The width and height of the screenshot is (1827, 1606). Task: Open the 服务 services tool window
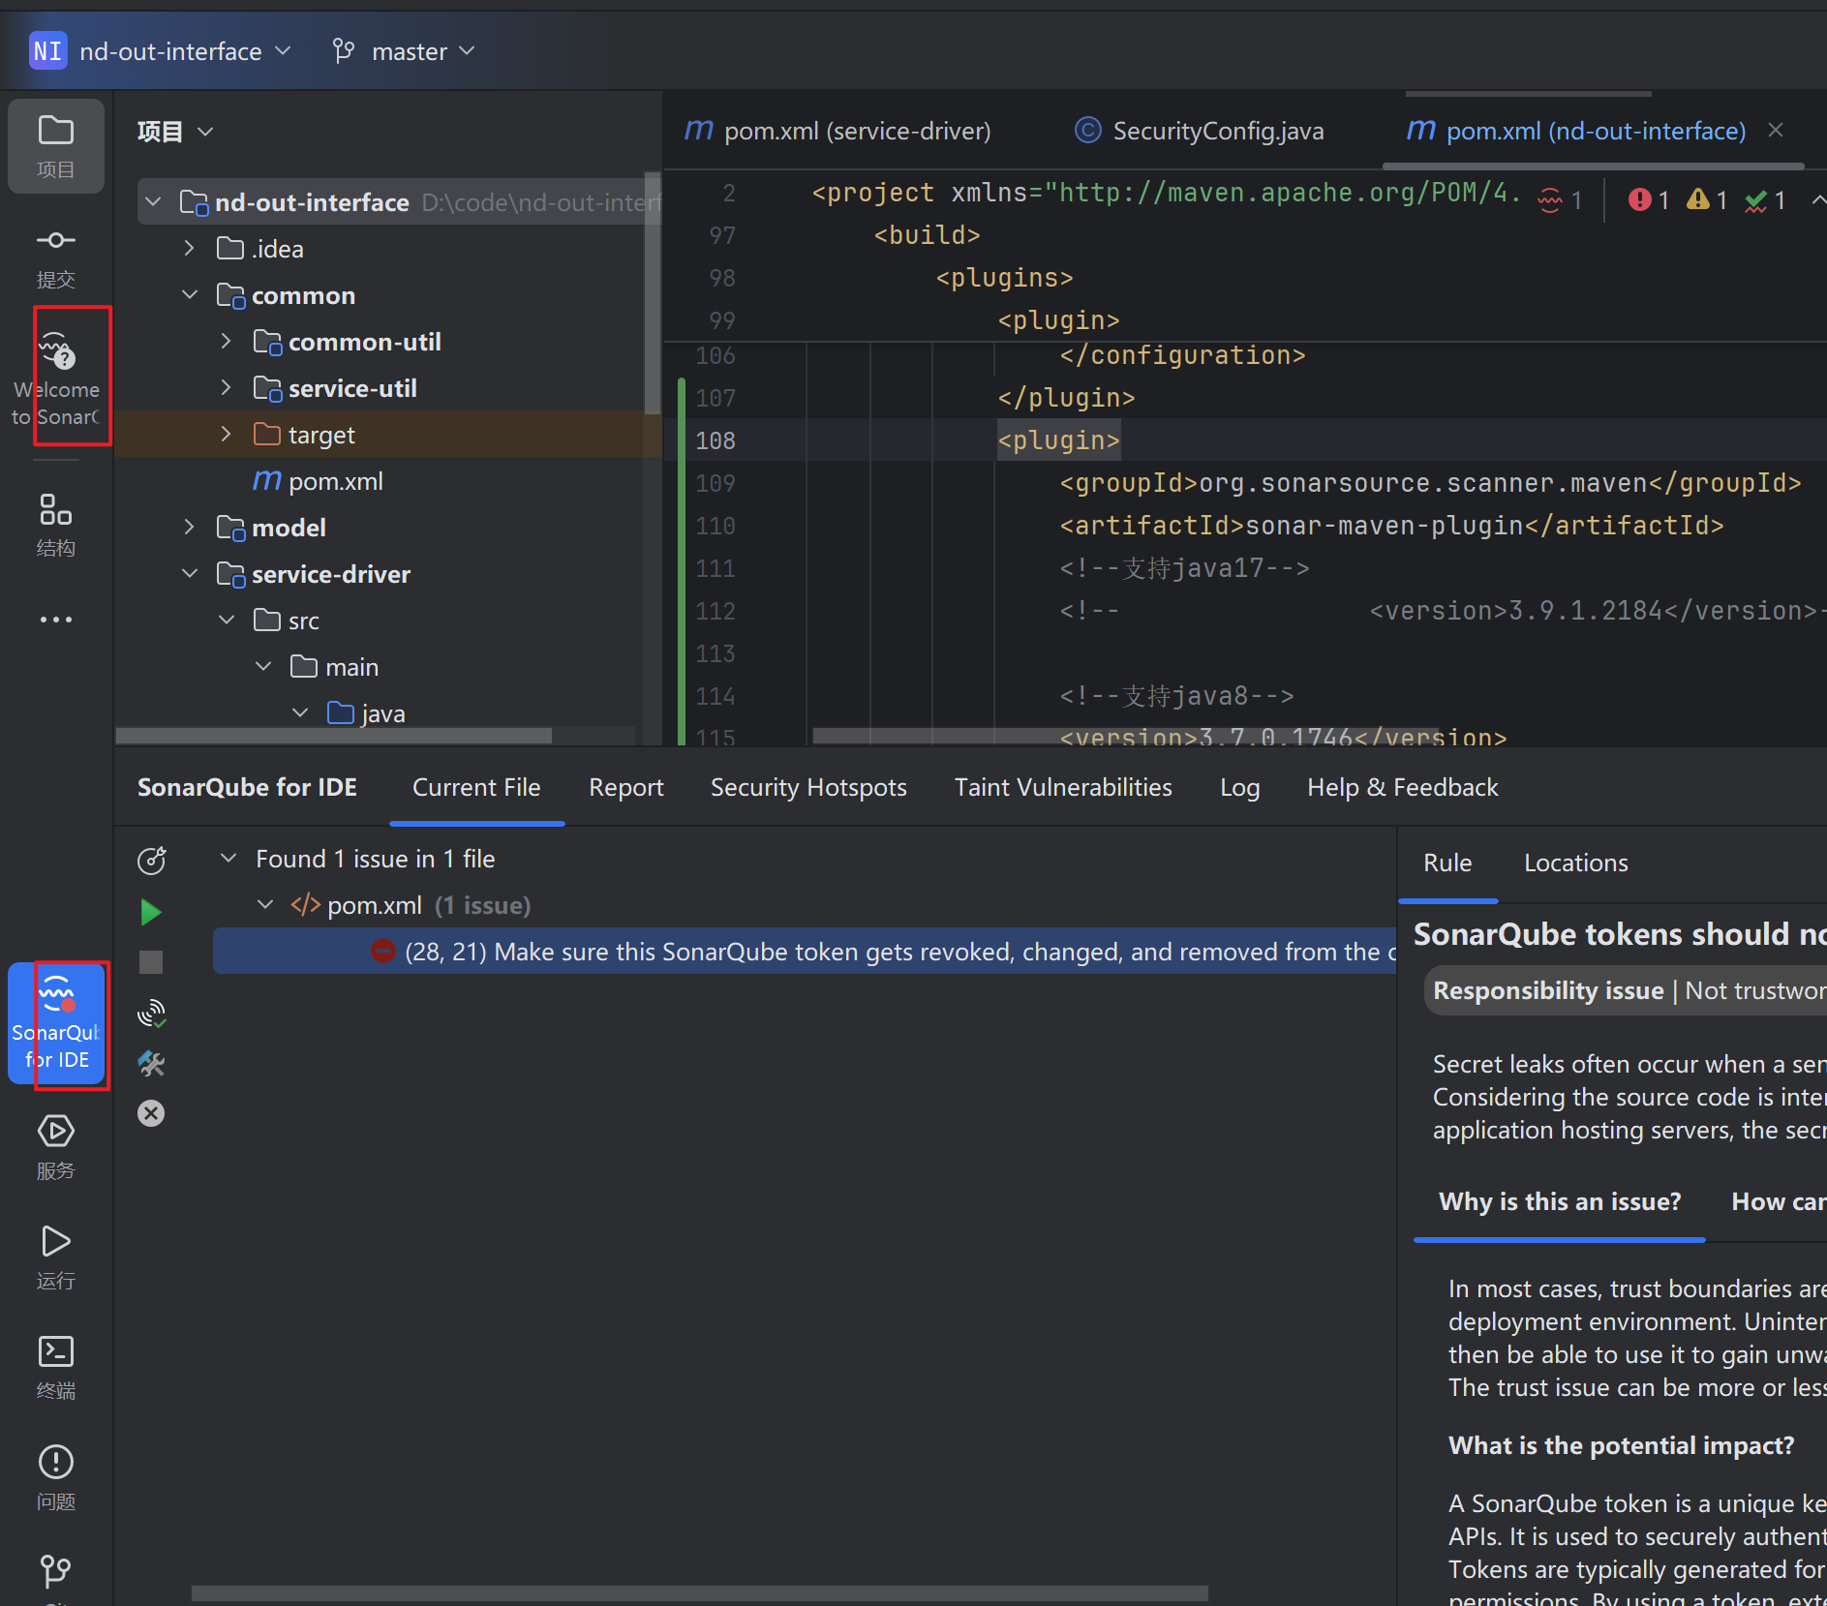(55, 1147)
